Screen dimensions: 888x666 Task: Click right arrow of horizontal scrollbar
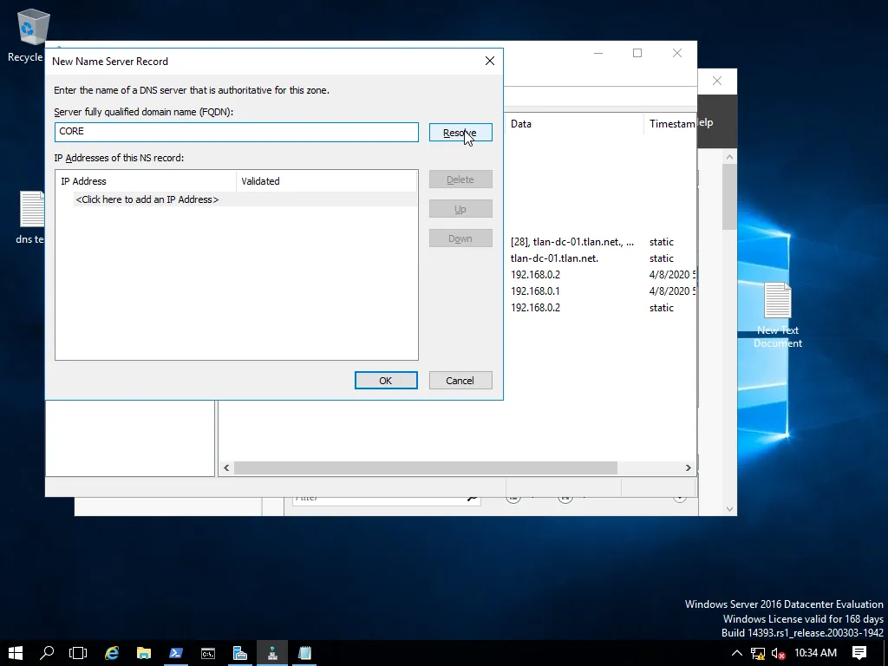[x=689, y=467]
